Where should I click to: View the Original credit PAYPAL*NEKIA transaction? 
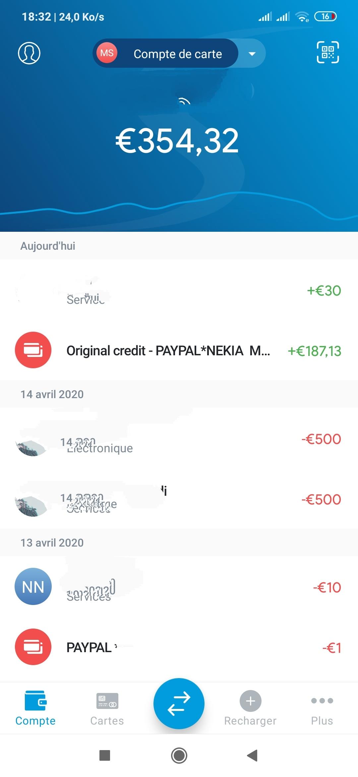pos(168,351)
